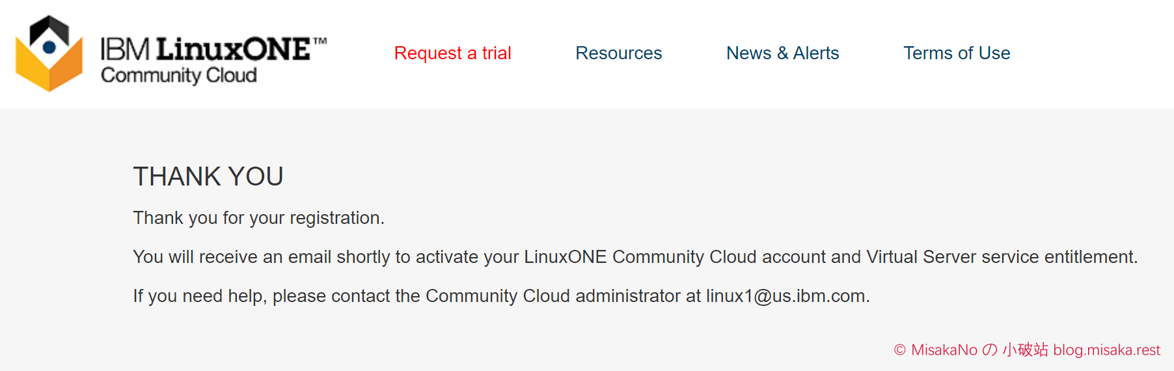Click the 'Thank you for your registration.' sentence
Viewport: 1174px width, 371px height.
tap(259, 218)
